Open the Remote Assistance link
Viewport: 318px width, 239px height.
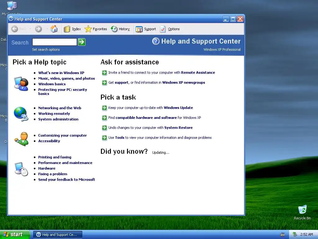tap(198, 73)
